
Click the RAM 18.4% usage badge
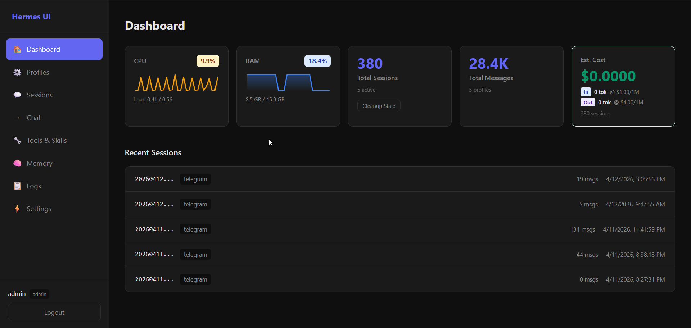point(318,61)
